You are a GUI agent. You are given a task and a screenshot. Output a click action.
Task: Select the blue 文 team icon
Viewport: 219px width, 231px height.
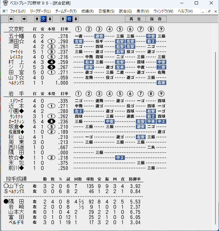coord(43,19)
